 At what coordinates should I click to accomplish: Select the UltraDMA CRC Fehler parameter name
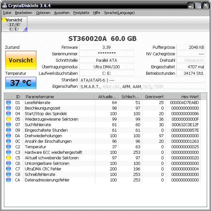[x=43, y=169]
